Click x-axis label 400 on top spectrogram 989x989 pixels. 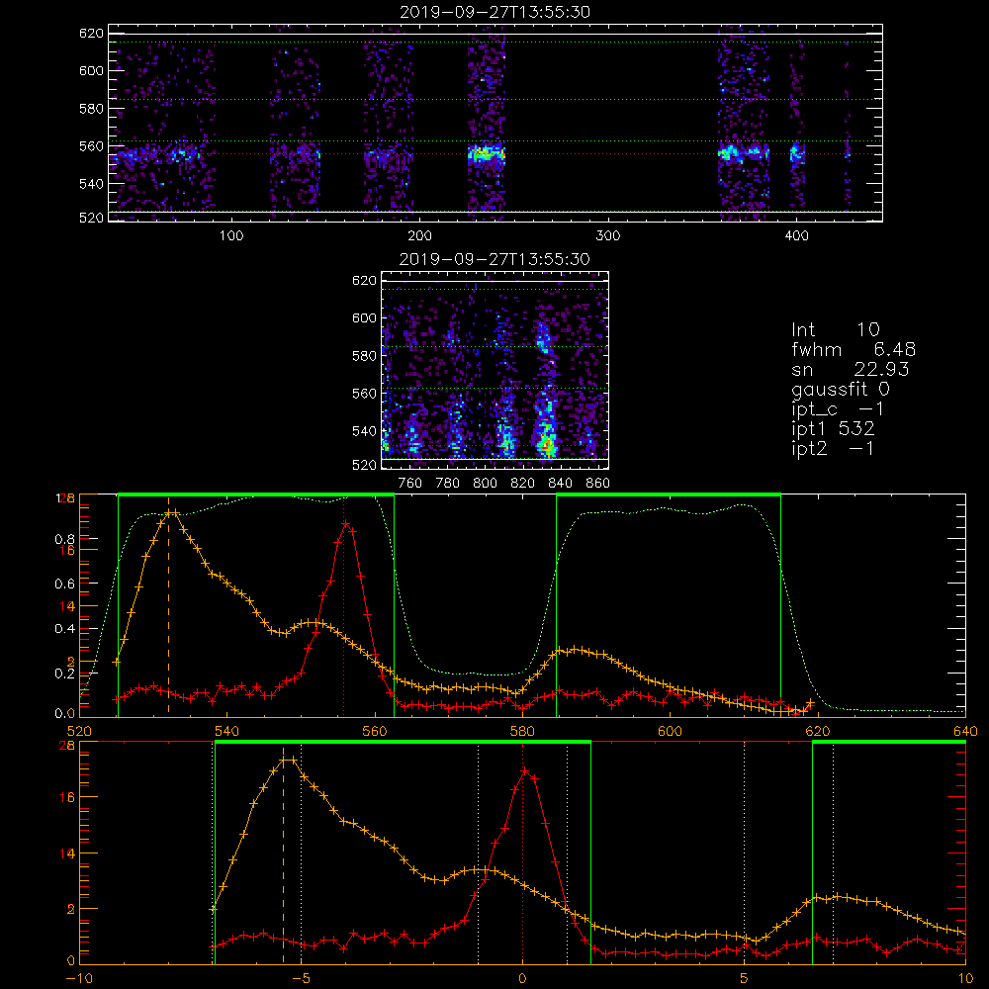pos(796,236)
